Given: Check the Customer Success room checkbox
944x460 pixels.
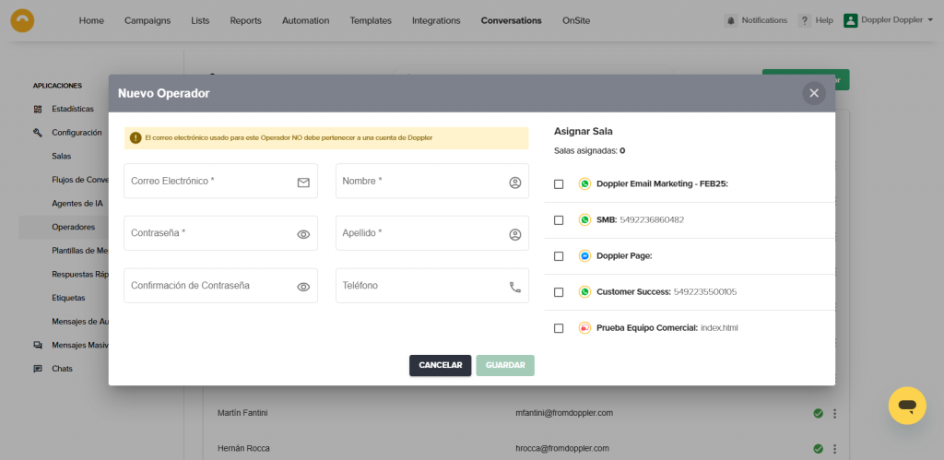Looking at the screenshot, I should pyautogui.click(x=559, y=292).
